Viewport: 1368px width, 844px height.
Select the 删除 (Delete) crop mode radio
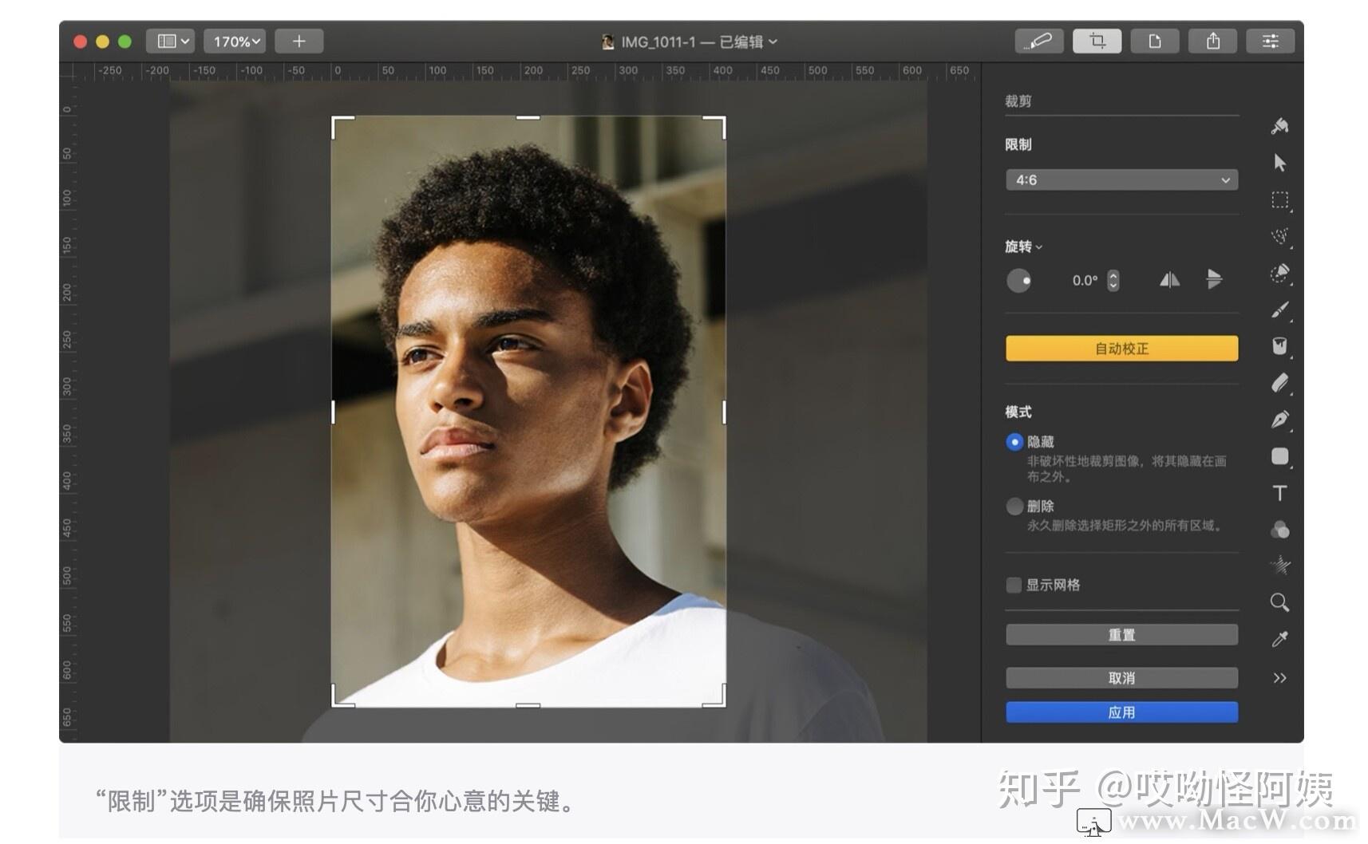point(1014,506)
